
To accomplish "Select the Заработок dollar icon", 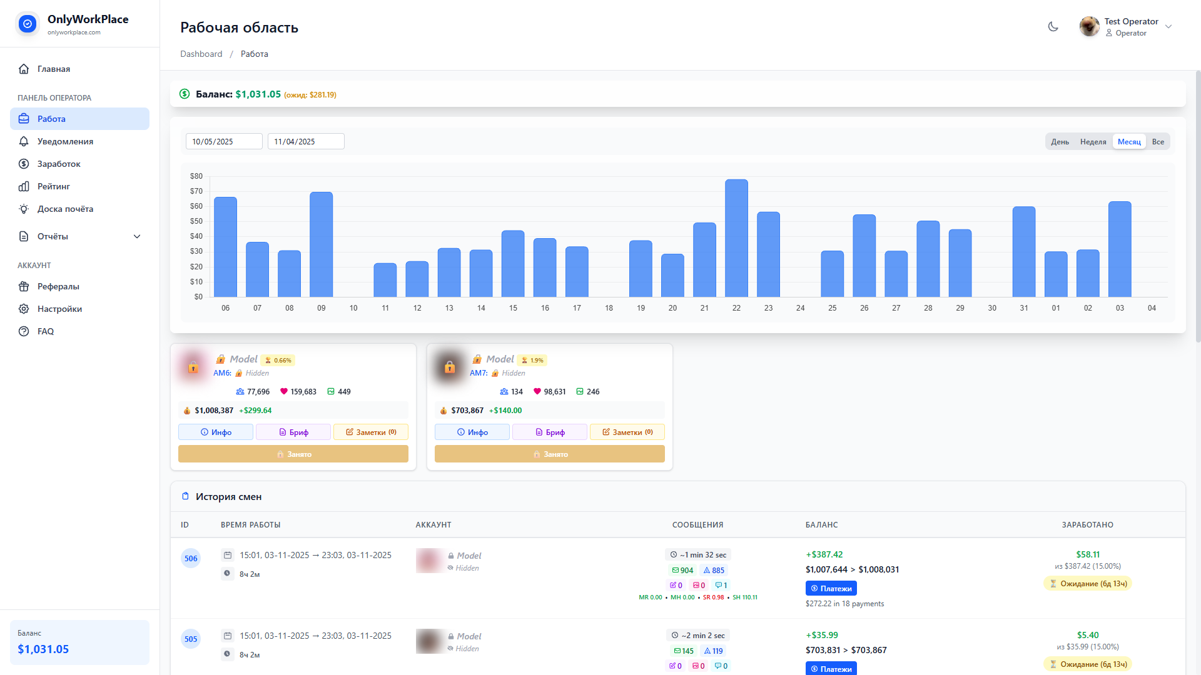I will point(24,164).
